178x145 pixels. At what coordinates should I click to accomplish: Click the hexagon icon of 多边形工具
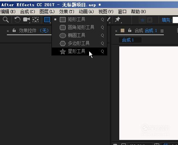63,43
